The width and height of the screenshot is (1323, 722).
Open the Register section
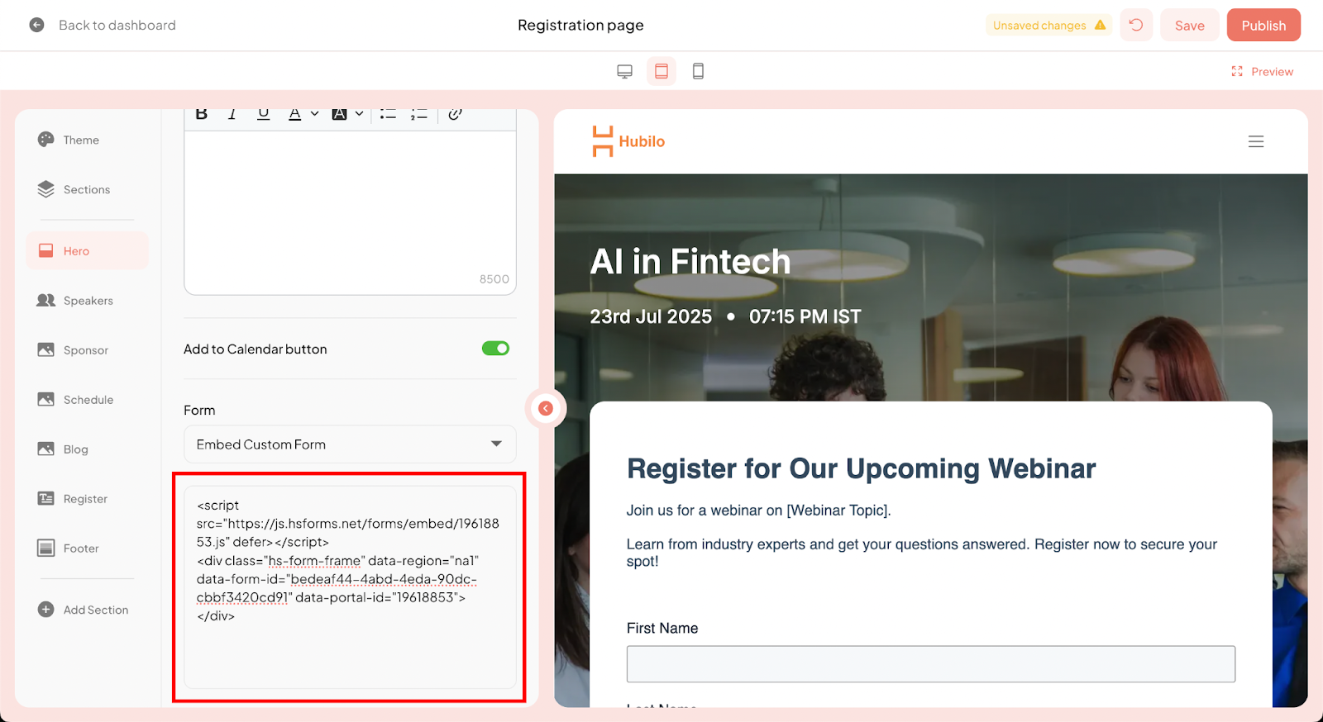point(85,499)
